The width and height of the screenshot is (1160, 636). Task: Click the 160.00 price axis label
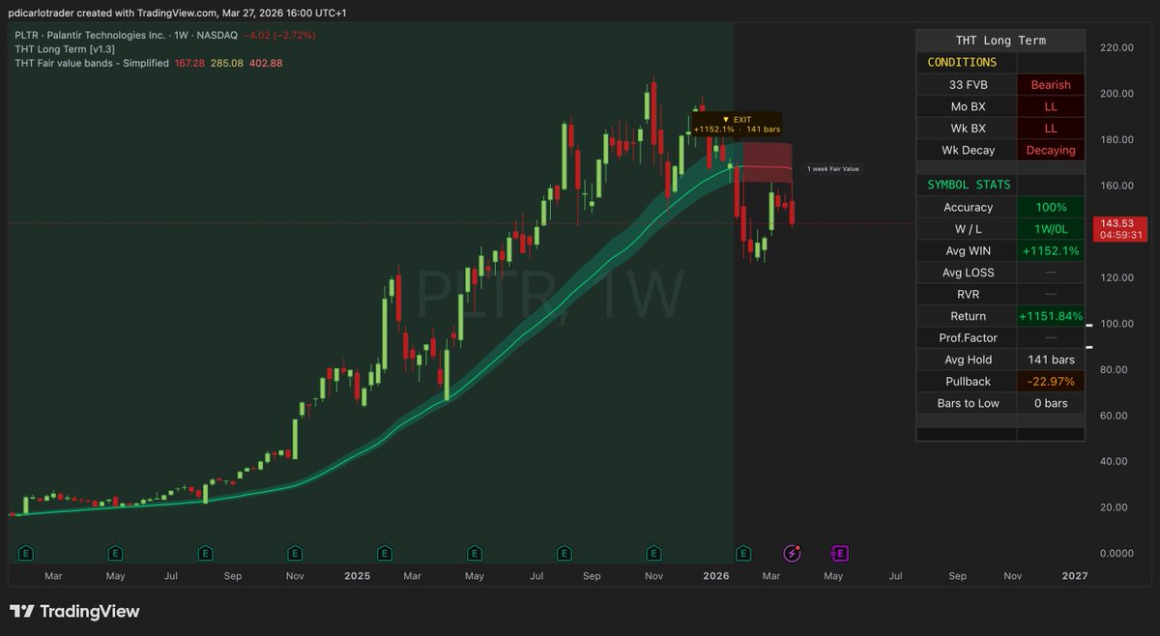[x=1116, y=185]
